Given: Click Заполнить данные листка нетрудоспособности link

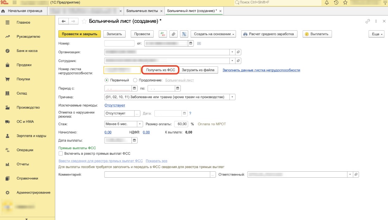Looking at the screenshot, I should tap(261, 70).
